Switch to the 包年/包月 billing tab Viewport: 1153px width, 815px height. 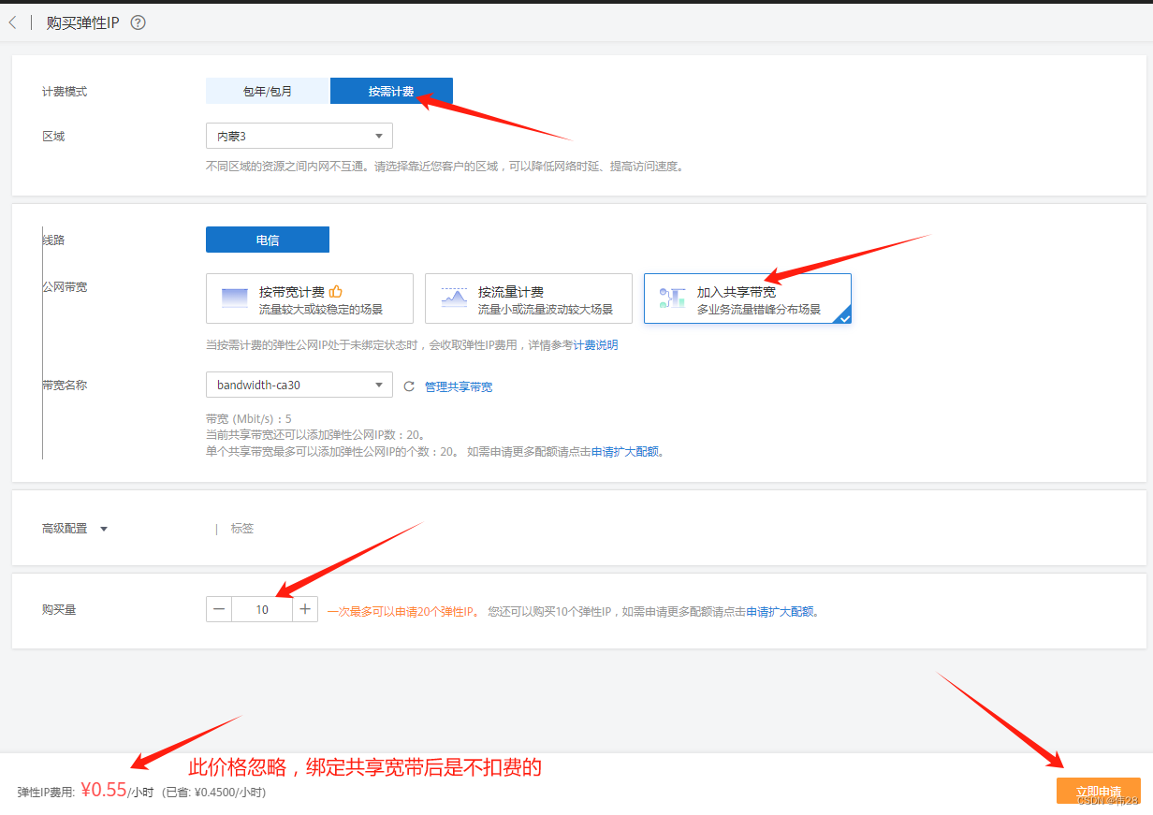267,91
